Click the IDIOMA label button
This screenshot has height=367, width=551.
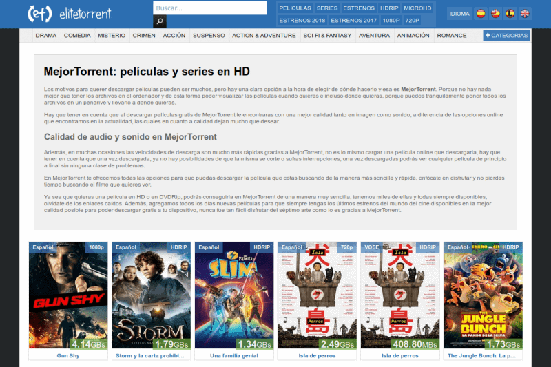459,14
